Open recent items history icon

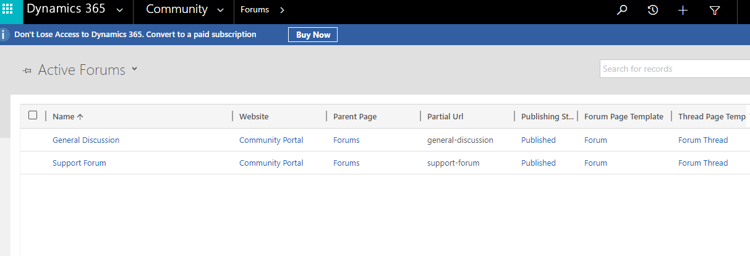click(x=653, y=10)
